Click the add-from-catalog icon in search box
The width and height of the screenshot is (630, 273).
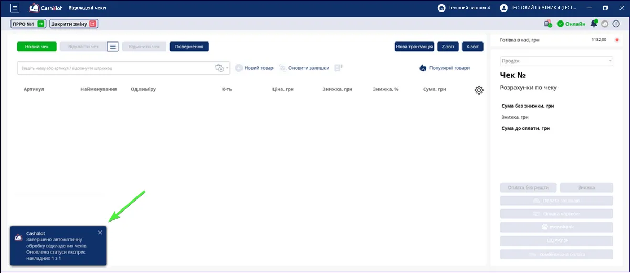pyautogui.click(x=219, y=68)
